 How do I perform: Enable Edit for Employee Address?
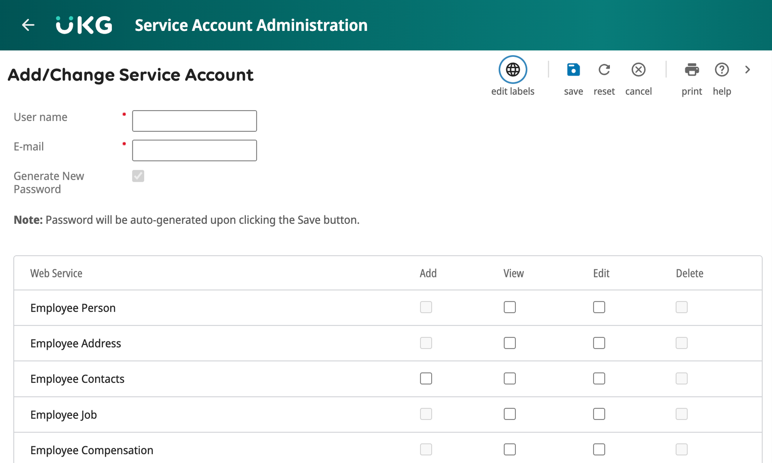click(x=599, y=343)
